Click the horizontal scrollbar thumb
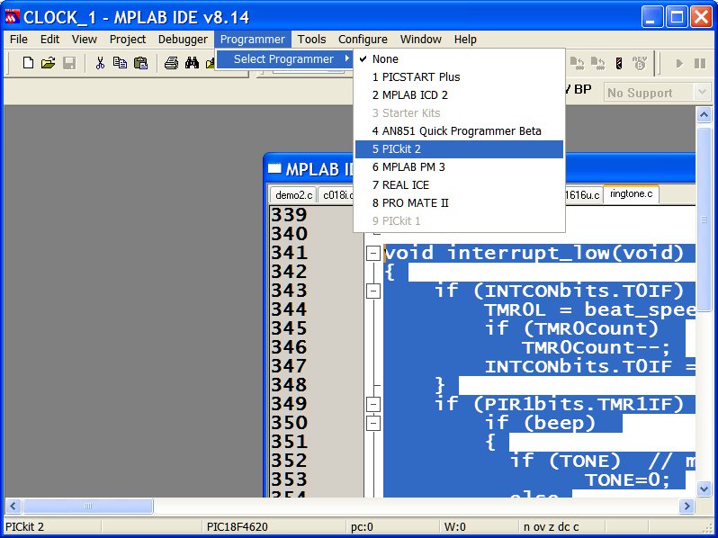Screen dimensions: 718x538 [x=88, y=506]
